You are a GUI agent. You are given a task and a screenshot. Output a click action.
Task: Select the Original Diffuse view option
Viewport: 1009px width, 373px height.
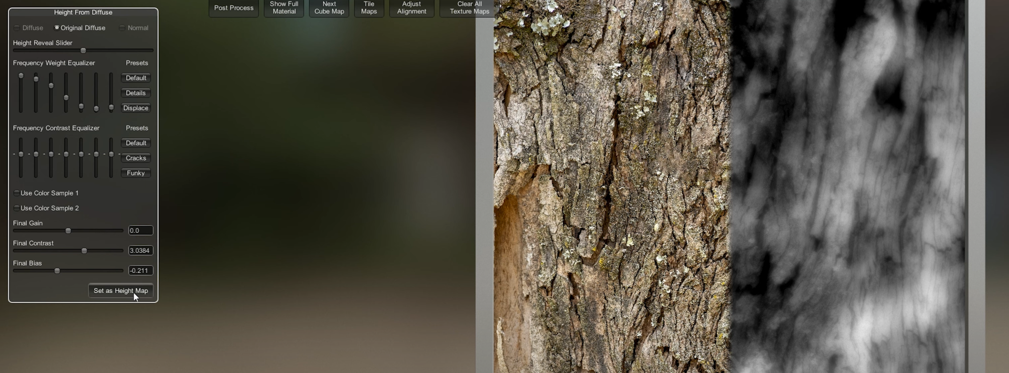[80, 28]
